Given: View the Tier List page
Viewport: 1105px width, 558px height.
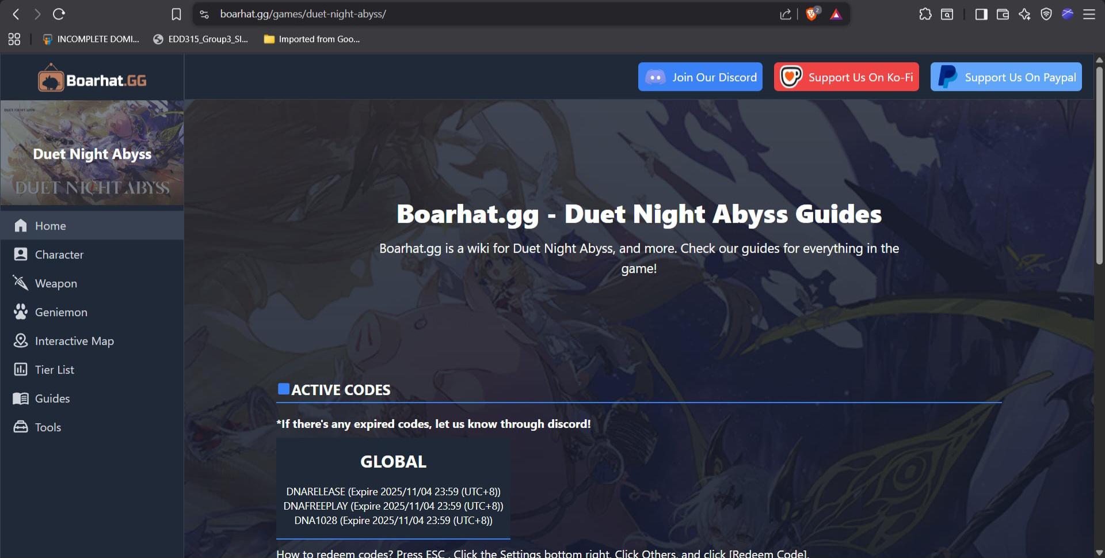Looking at the screenshot, I should coord(54,370).
